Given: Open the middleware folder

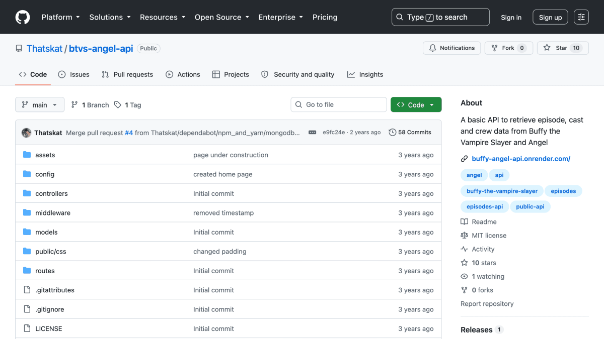Looking at the screenshot, I should [x=53, y=213].
